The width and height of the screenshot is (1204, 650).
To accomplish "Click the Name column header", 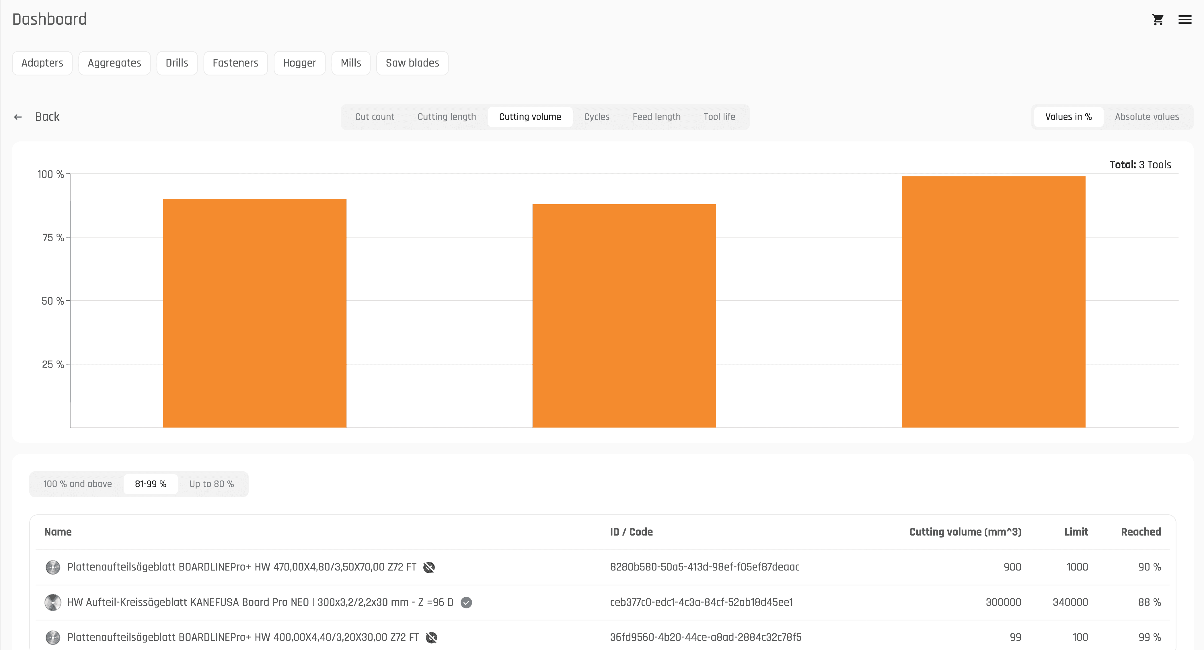I will (x=58, y=532).
